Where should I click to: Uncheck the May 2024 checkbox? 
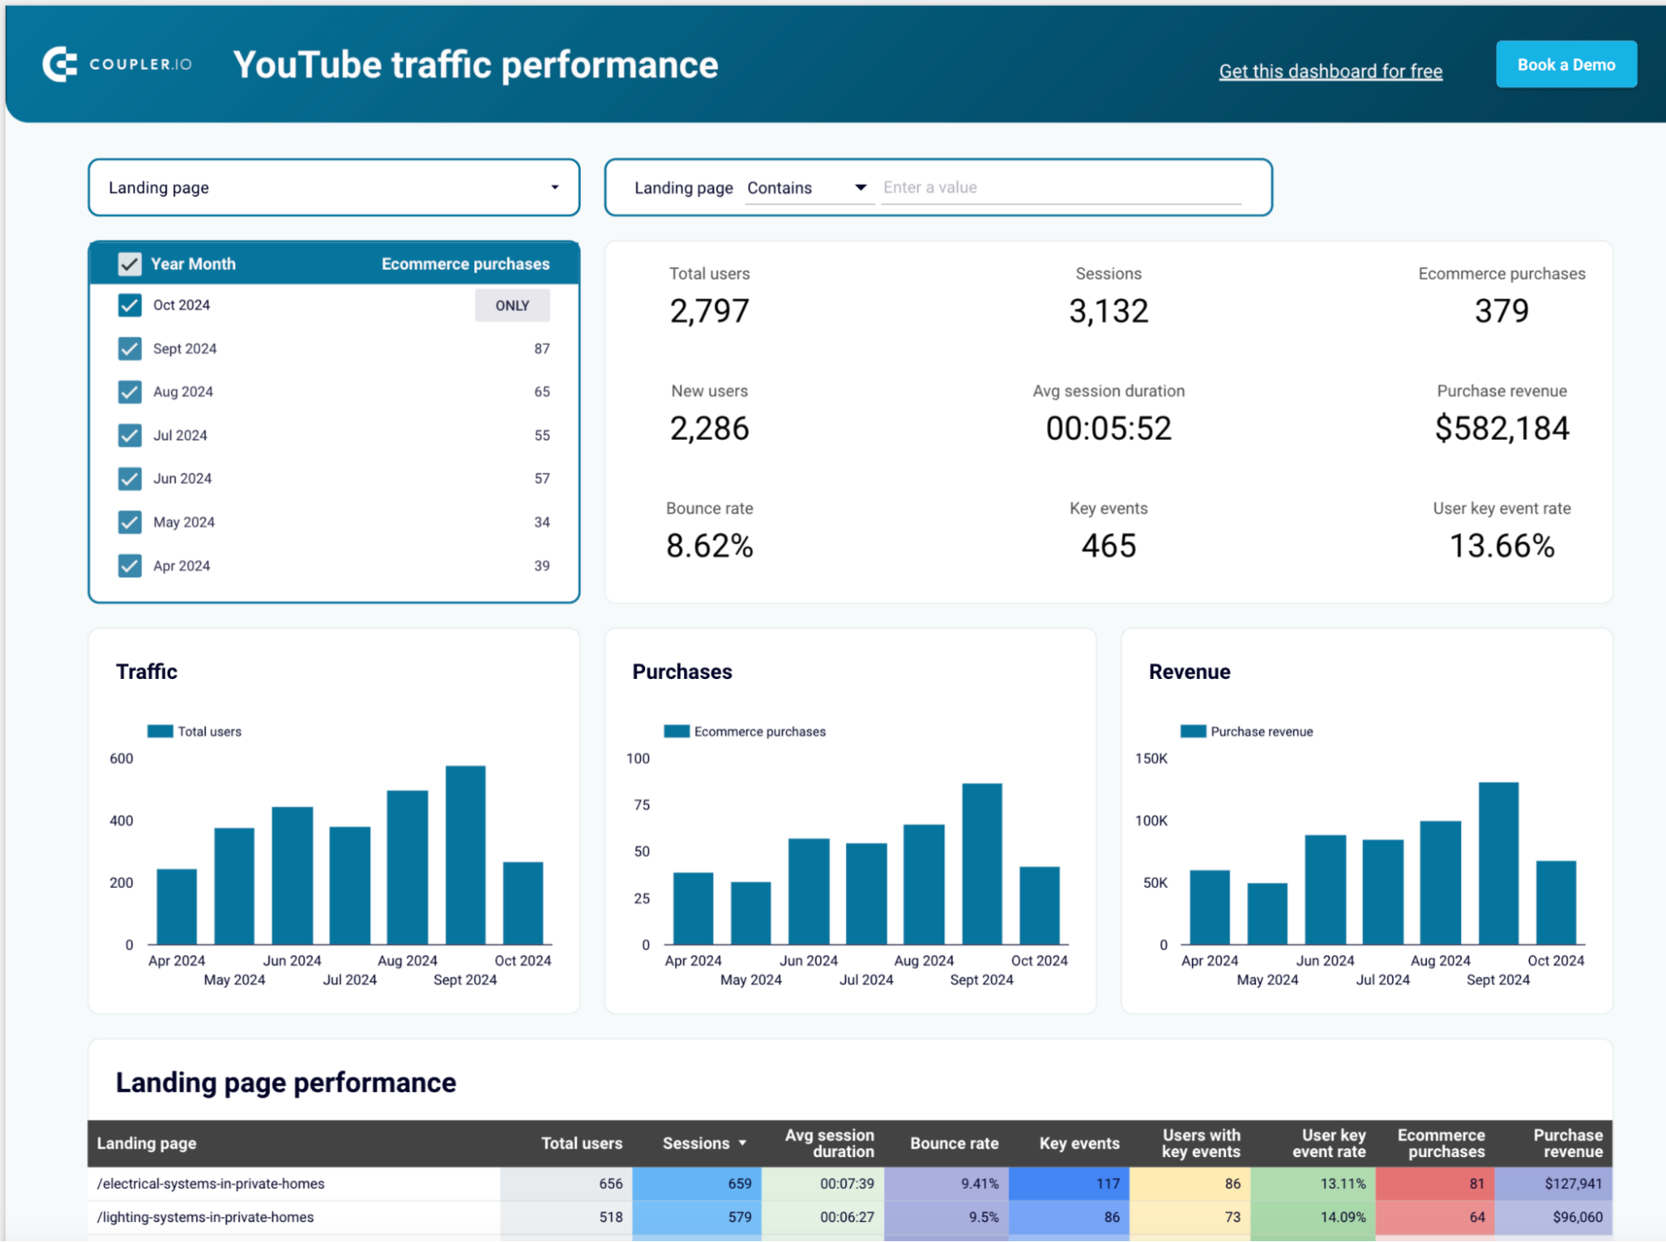click(129, 522)
